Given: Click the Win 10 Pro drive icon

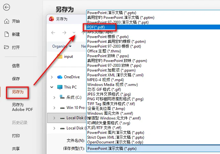Looking at the screenshot, I should (x=62, y=108).
